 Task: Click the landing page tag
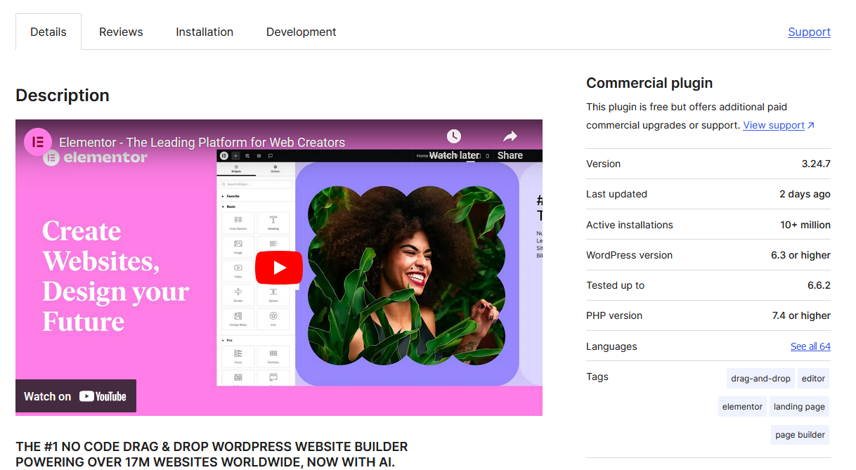click(x=799, y=406)
